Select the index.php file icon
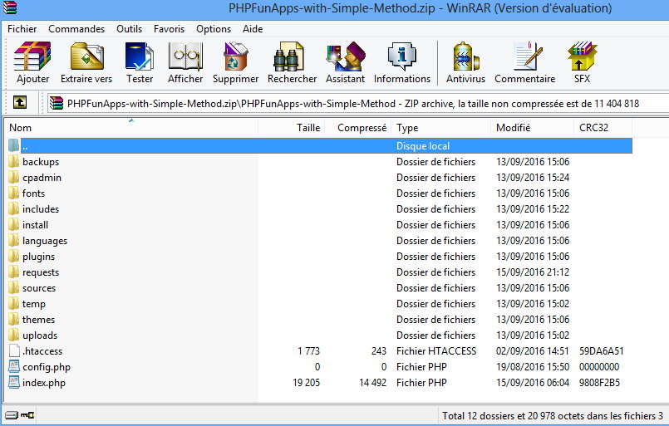Screen dimensions: 669x426 coord(14,383)
